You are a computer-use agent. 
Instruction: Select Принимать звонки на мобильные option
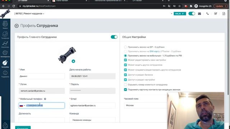click(125, 56)
